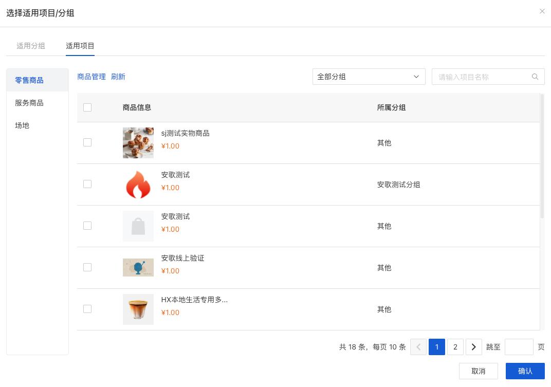Click the gray shopping bag placeholder thumbnail
Viewport: 551px width, 387px height.
point(138,226)
